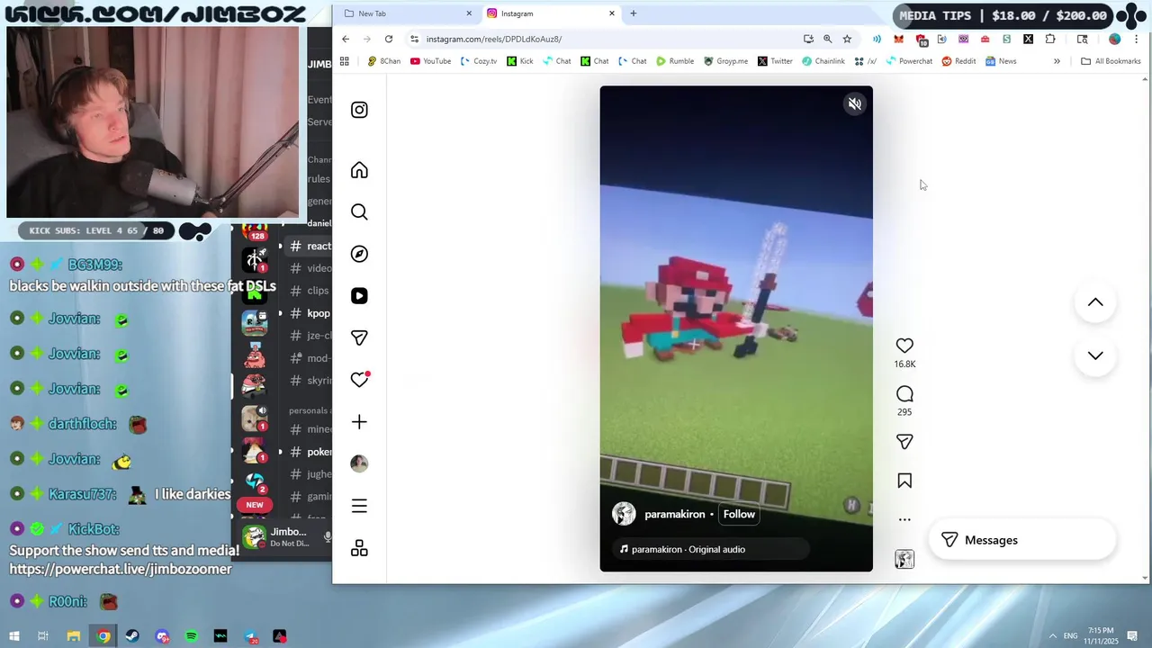Image resolution: width=1152 pixels, height=648 pixels.
Task: Follow paramakiron
Action: point(739,514)
